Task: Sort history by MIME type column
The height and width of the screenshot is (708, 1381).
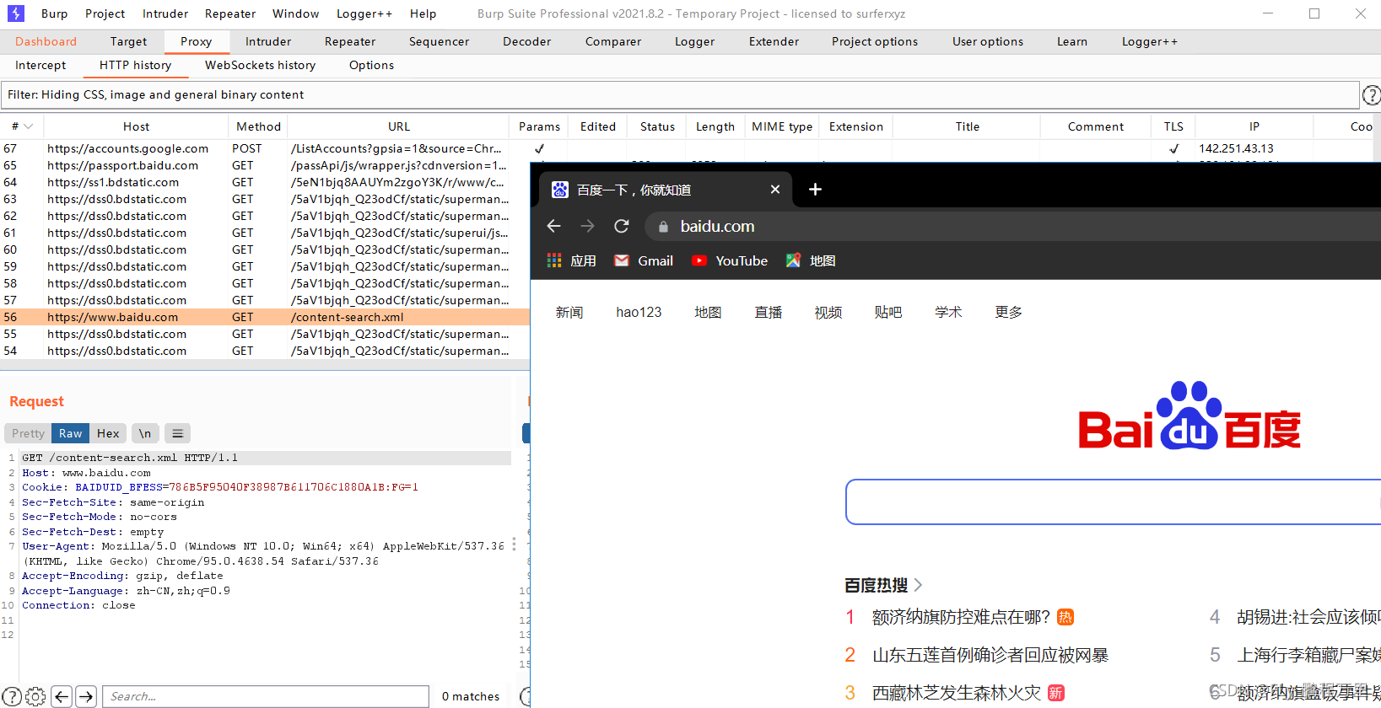Action: click(782, 126)
